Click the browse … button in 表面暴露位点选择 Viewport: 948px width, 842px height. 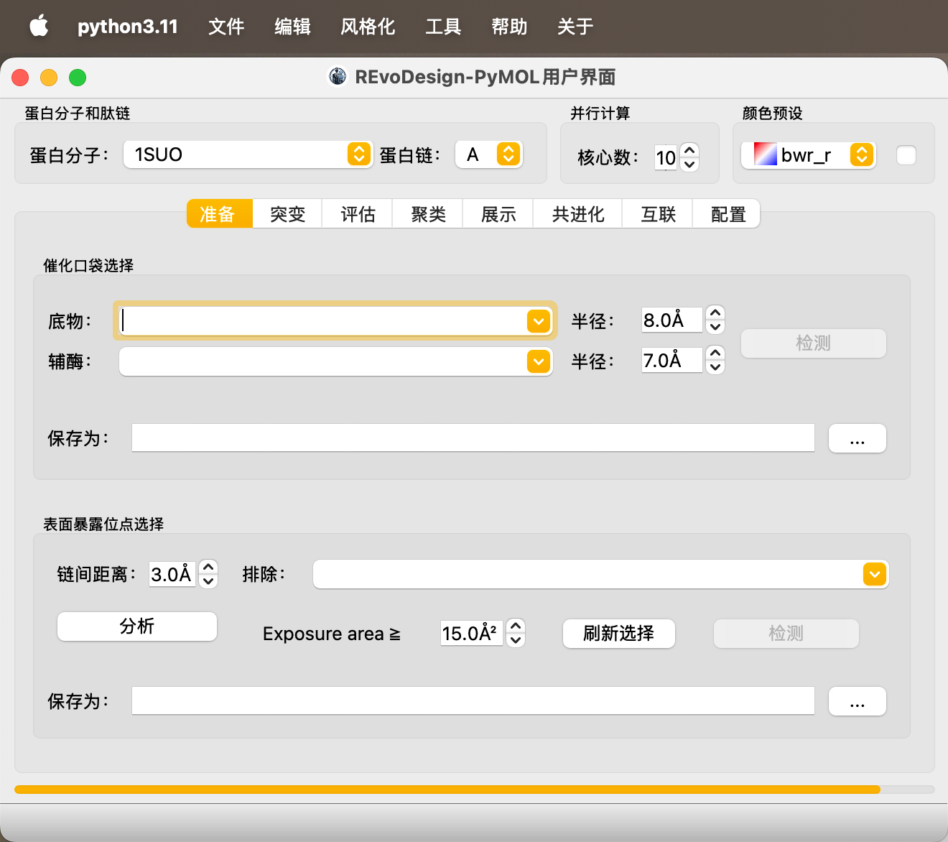(858, 701)
